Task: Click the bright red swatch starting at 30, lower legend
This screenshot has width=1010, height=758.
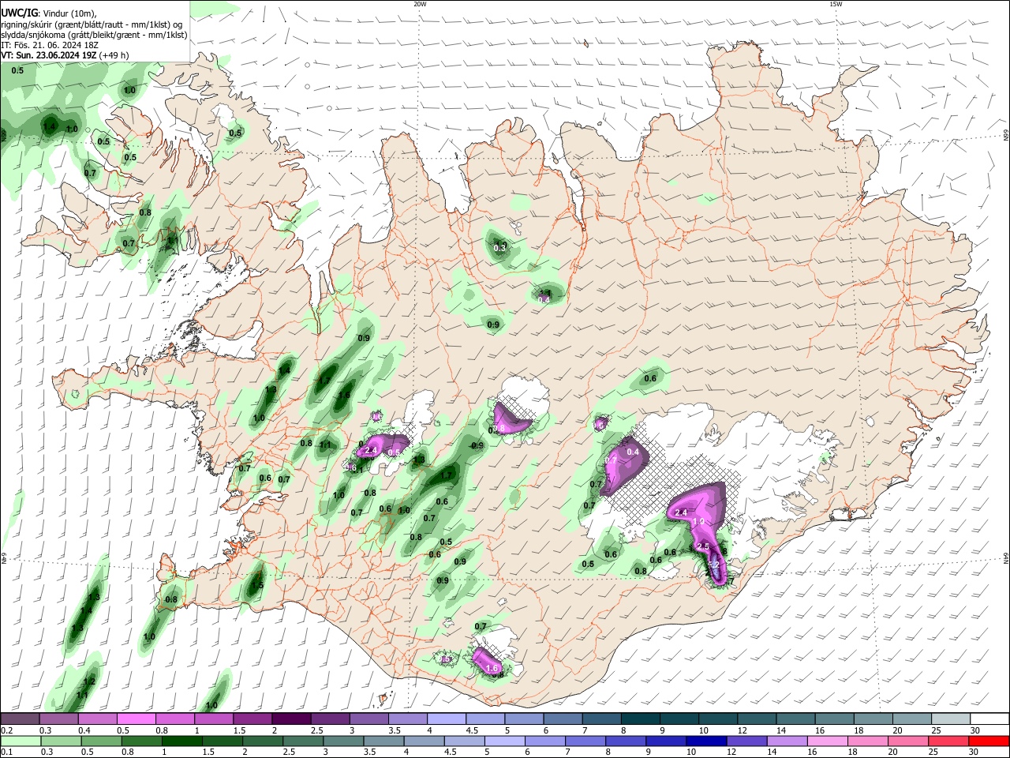Action: tap(988, 741)
